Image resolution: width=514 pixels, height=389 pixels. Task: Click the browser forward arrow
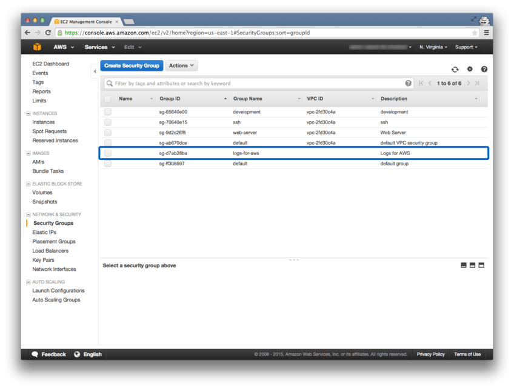point(38,33)
